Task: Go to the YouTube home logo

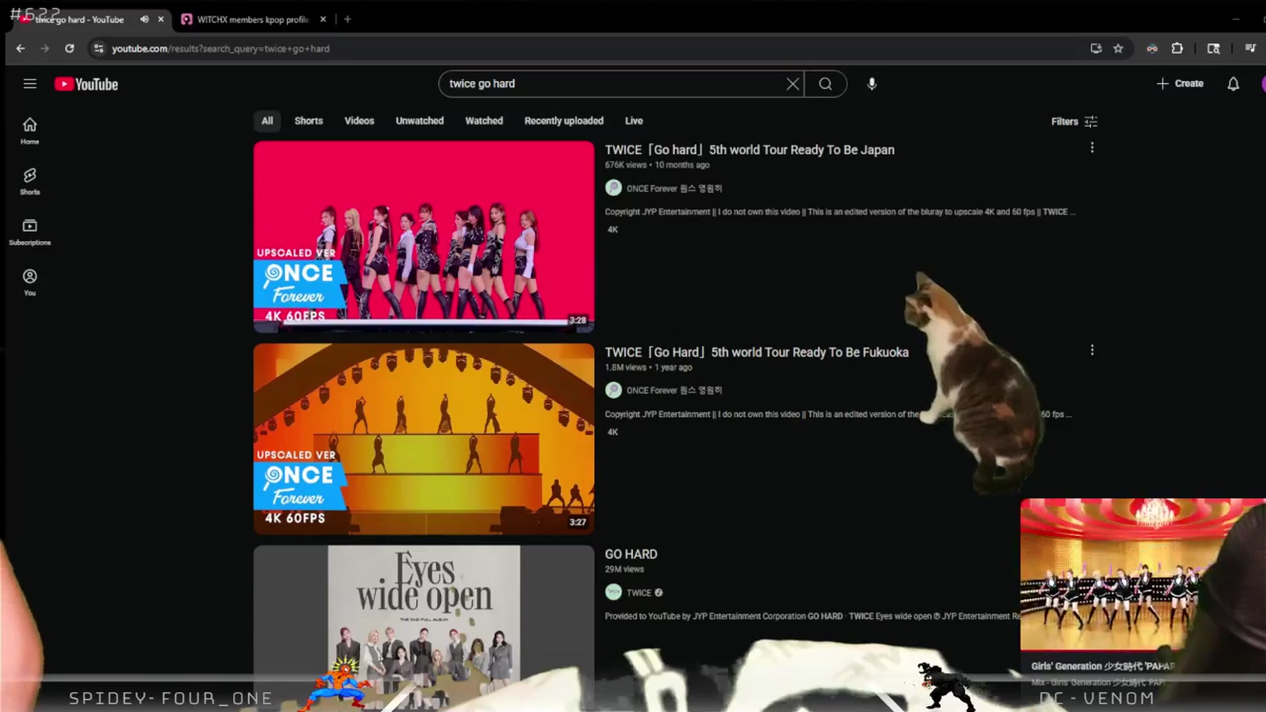Action: tap(86, 84)
